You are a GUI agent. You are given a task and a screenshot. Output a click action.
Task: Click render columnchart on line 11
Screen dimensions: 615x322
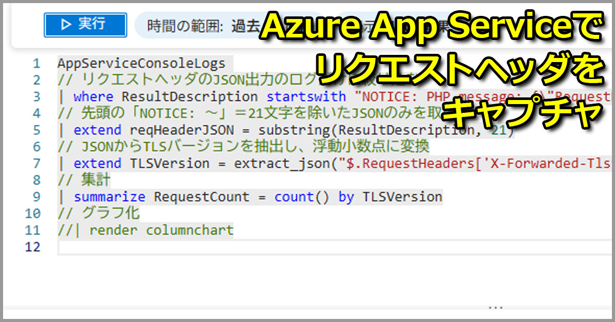161,230
